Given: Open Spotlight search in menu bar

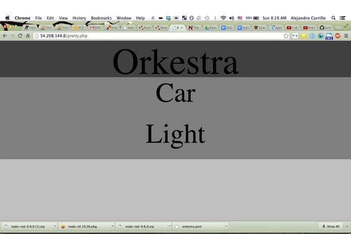Looking at the screenshot, I should pyautogui.click(x=333, y=18).
